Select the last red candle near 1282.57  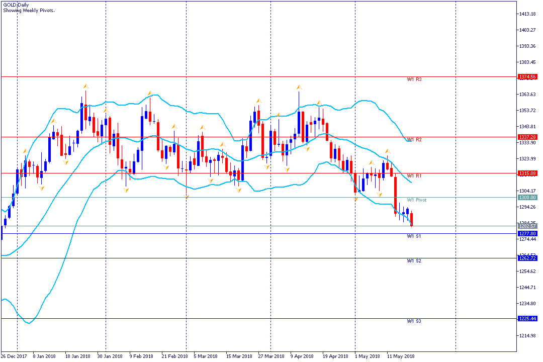click(x=411, y=220)
